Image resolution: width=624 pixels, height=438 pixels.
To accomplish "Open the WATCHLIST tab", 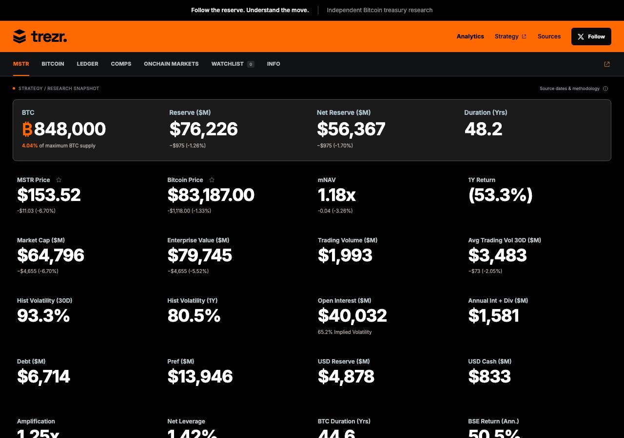I will point(233,64).
